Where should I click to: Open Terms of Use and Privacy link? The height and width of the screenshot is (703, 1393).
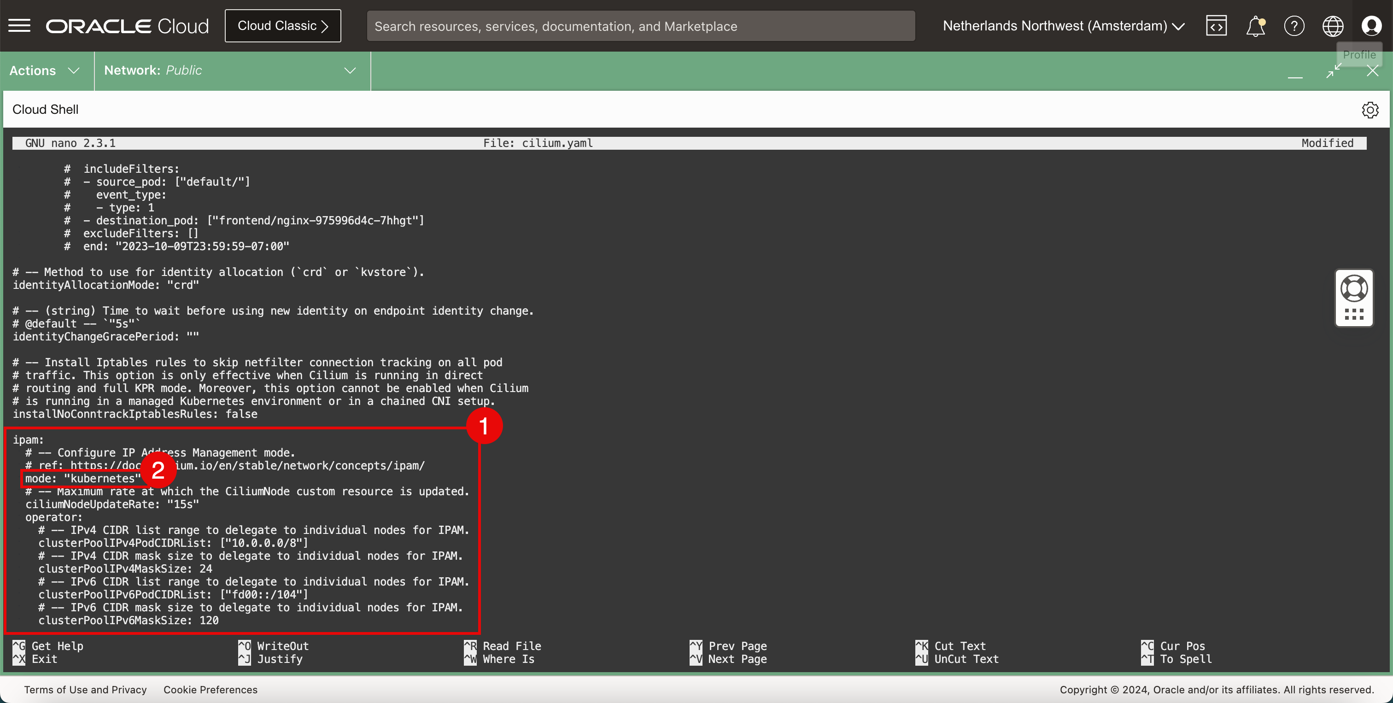[85, 690]
